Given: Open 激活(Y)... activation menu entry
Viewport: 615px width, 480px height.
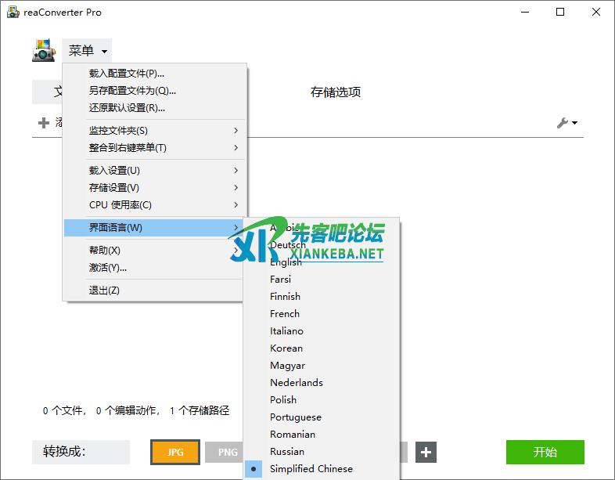Looking at the screenshot, I should (x=108, y=268).
